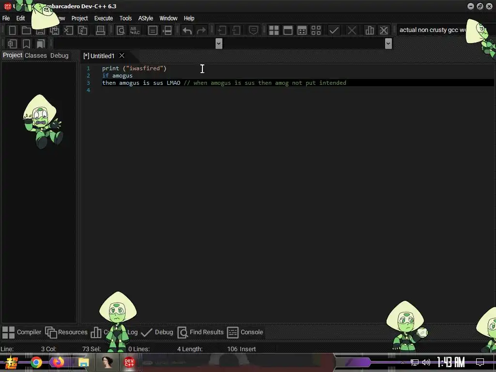
Task: Click the print ("iwasfired") code line
Action: [x=134, y=68]
